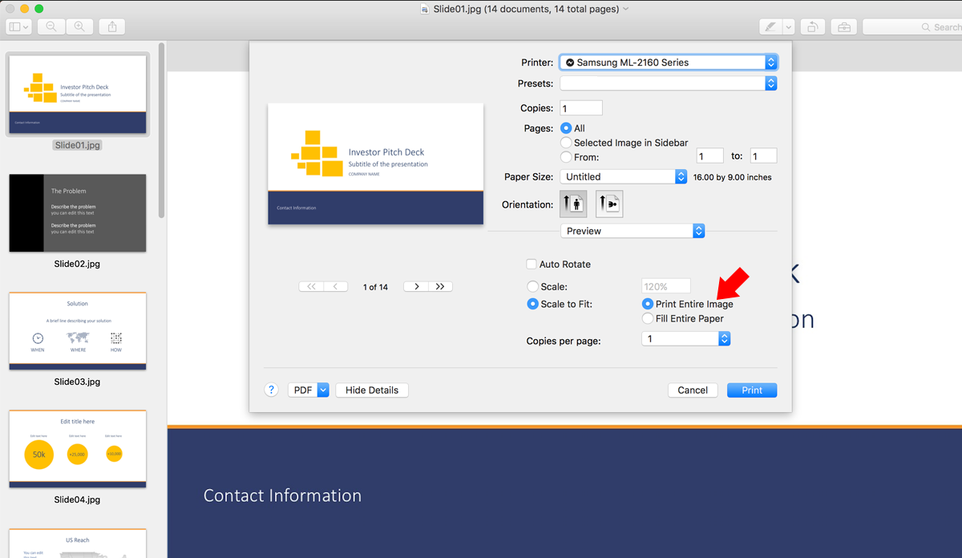
Task: Select the Scale to Fit radio button
Action: point(533,304)
